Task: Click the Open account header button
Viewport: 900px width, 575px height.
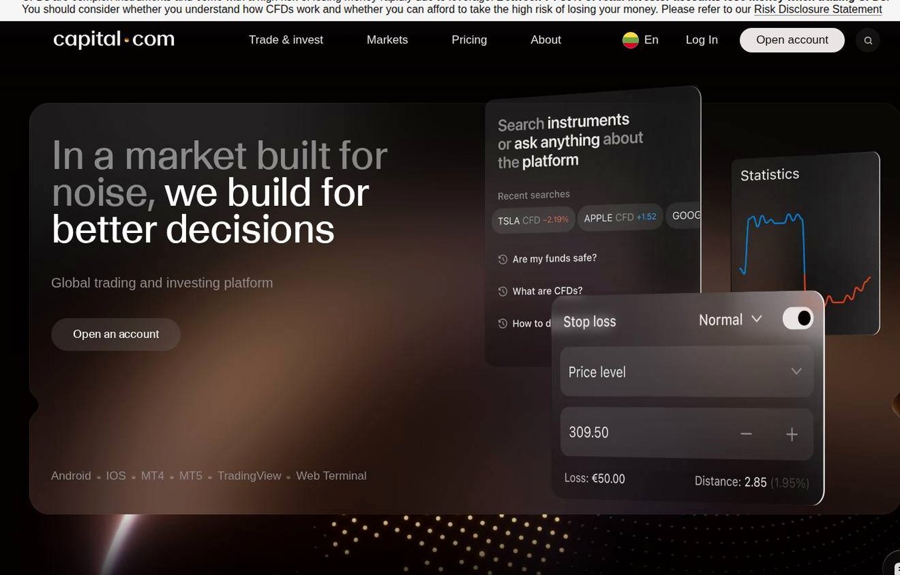Action: tap(792, 40)
